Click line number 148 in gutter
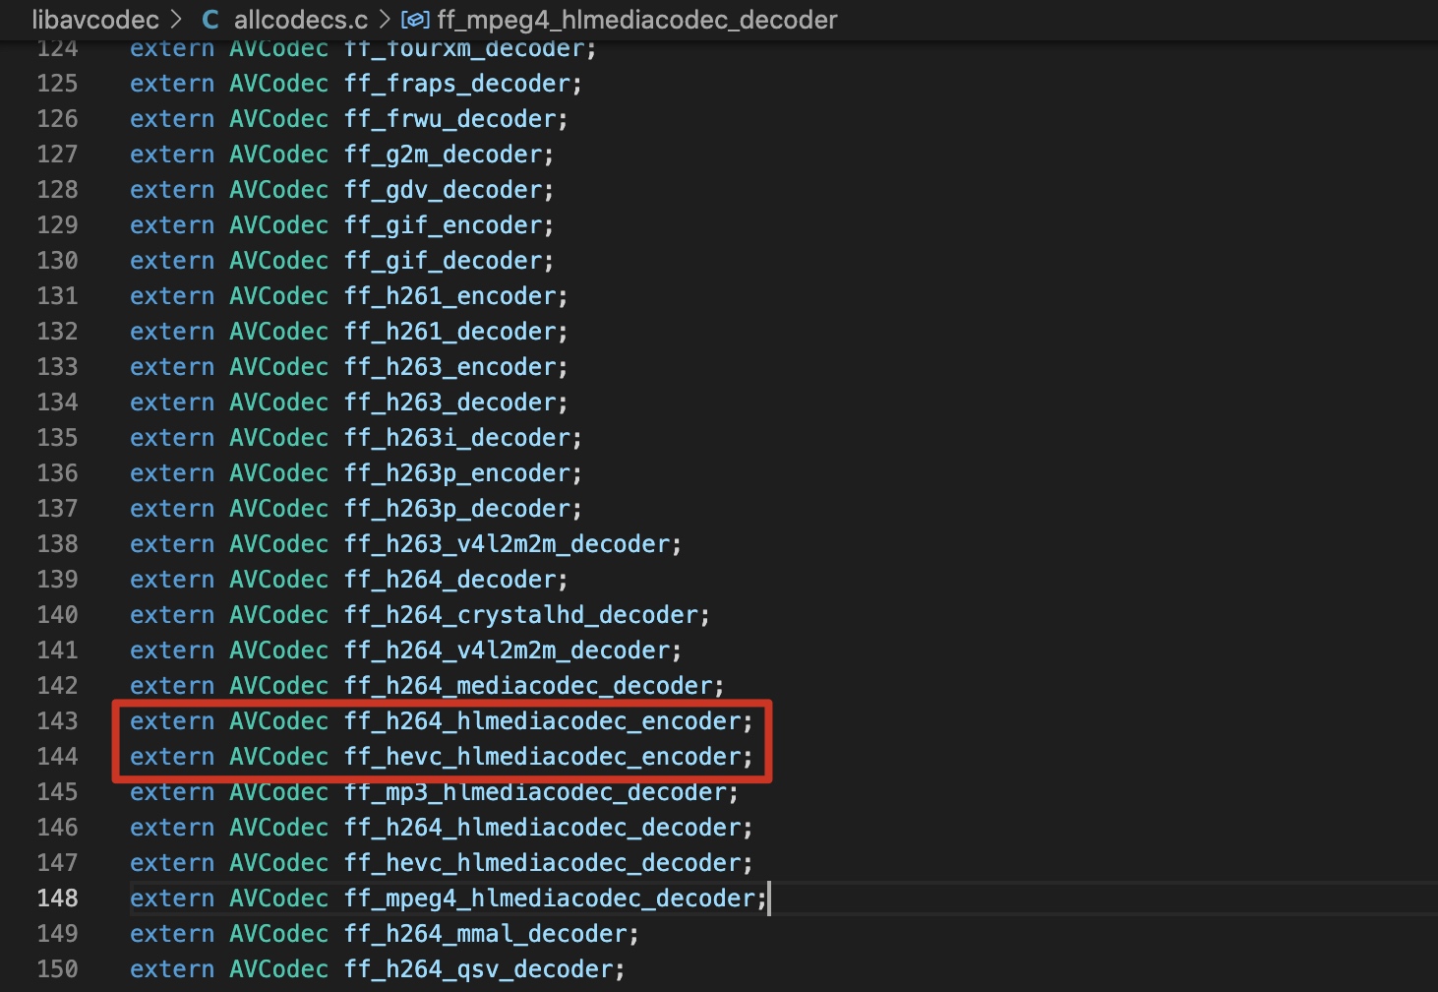This screenshot has height=992, width=1438. click(57, 899)
